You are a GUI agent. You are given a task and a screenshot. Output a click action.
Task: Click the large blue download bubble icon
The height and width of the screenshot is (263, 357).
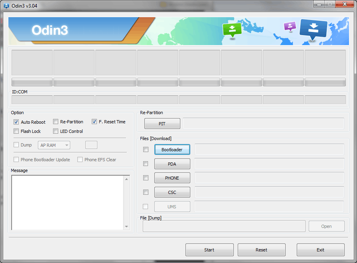314,30
